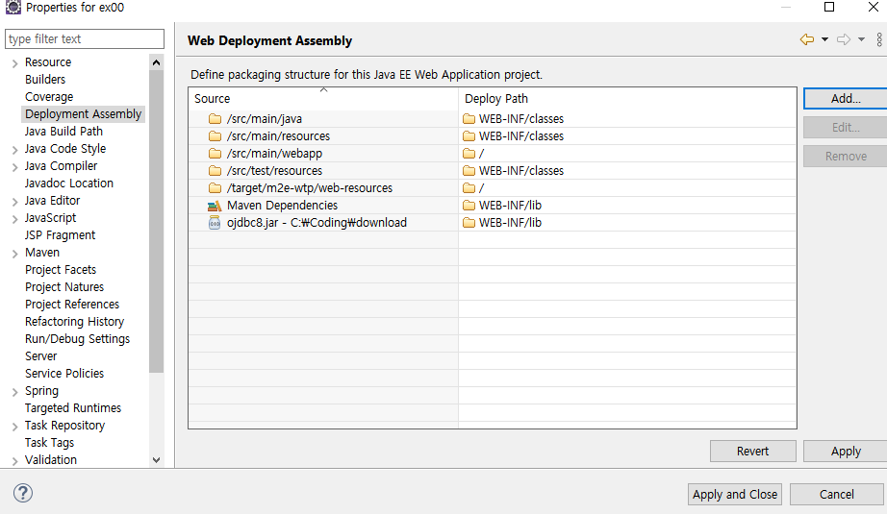Click the back navigation arrow icon
Viewport: 887px width, 514px height.
tap(807, 39)
